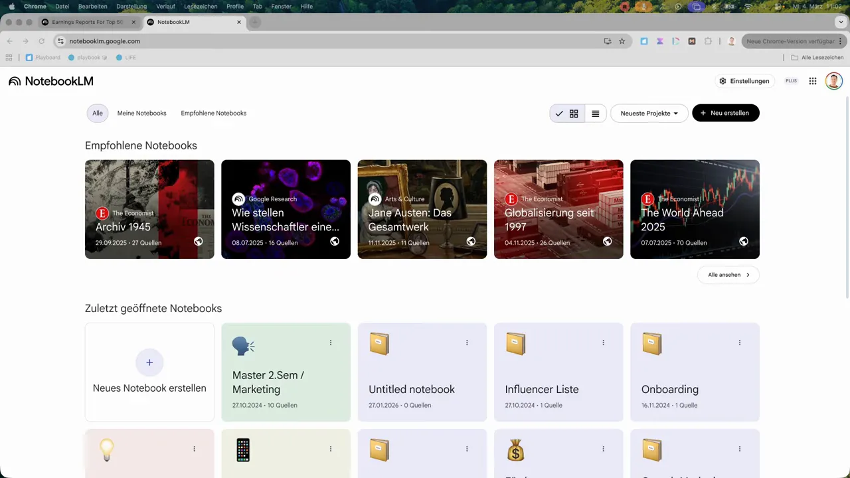Open more options for Onboarding notebook
This screenshot has height=478, width=850.
[739, 343]
